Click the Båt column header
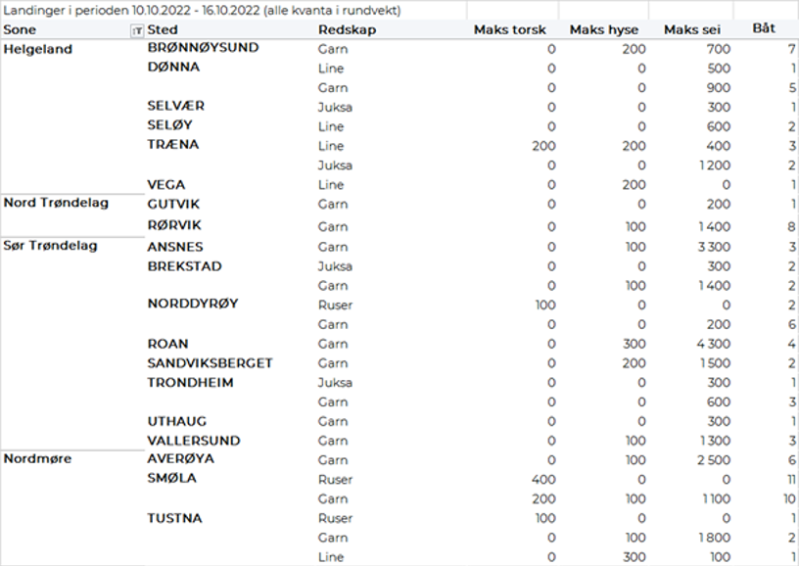The width and height of the screenshot is (799, 566). (764, 29)
